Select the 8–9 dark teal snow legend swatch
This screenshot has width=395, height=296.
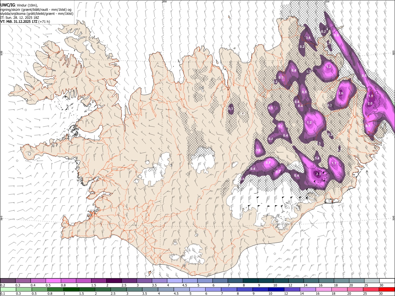pos(250,281)
